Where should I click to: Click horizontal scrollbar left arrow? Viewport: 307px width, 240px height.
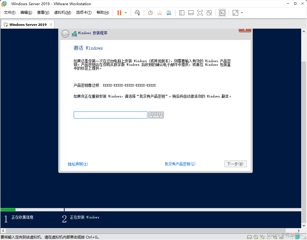pyautogui.click(x=3, y=231)
